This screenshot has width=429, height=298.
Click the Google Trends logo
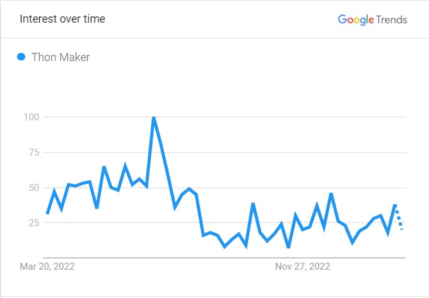[x=372, y=20]
